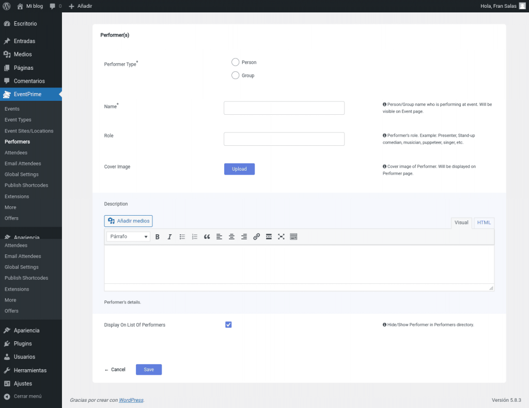Toggle bold formatting in the description editor

157,237
